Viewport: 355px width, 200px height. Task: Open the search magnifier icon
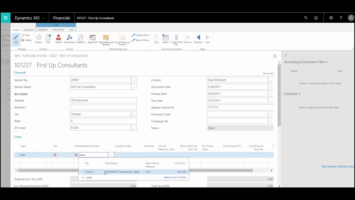click(306, 18)
